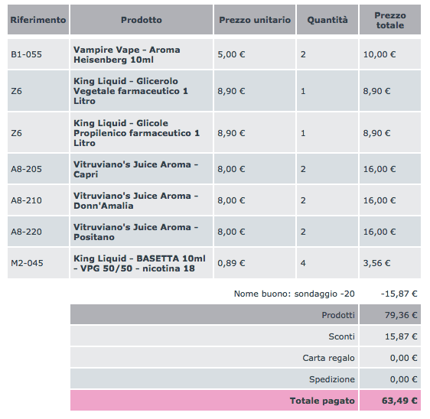Click the Quantità column header
Viewport: 430px width, 419px height.
tap(327, 20)
